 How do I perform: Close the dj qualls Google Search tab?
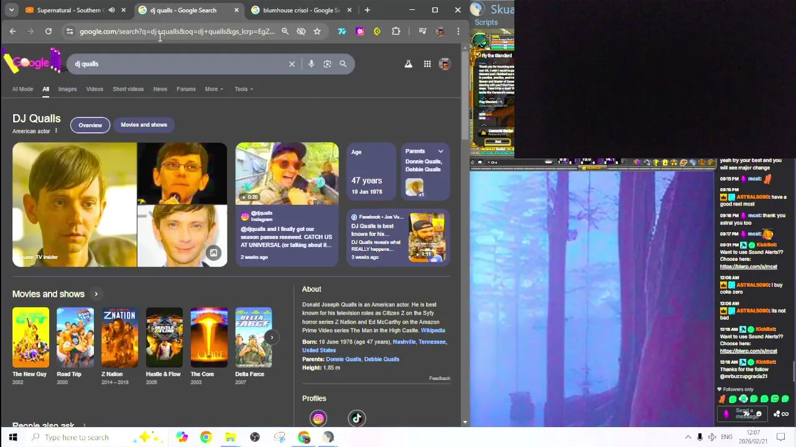point(236,10)
